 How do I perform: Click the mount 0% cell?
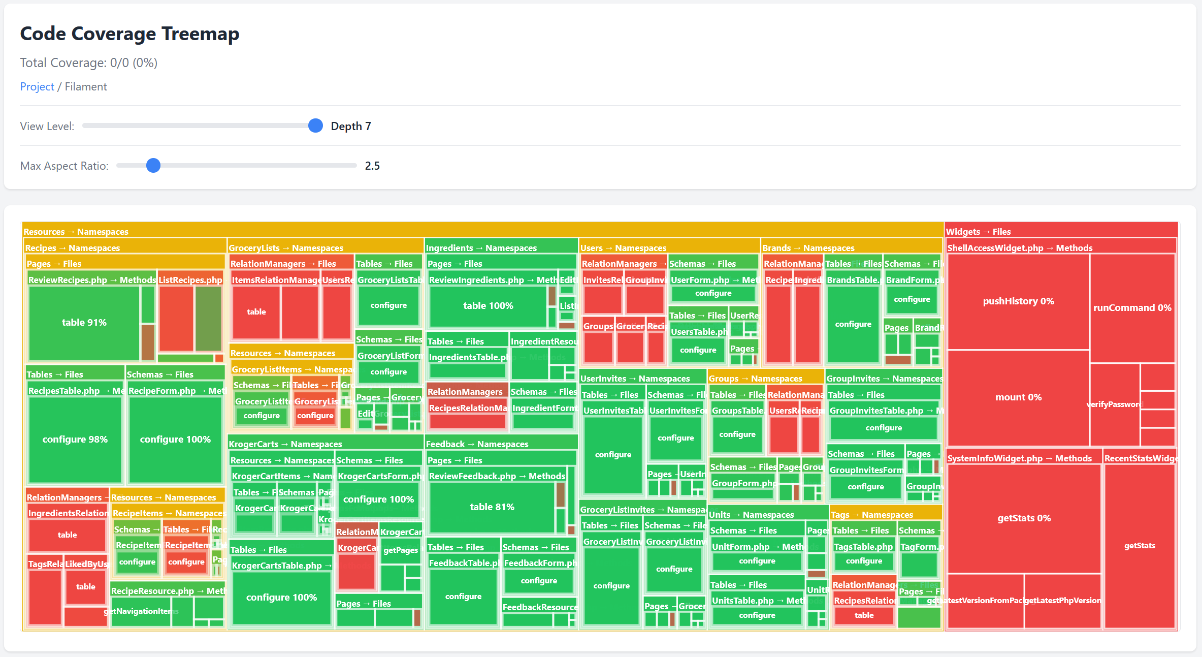[x=1019, y=397]
